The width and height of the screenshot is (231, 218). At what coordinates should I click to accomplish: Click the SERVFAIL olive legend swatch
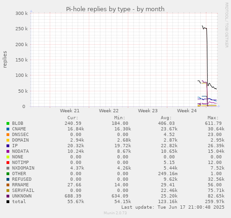pos(8,191)
